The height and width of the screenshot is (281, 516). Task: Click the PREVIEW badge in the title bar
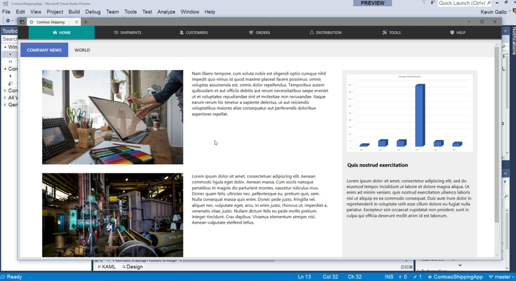coord(372,3)
